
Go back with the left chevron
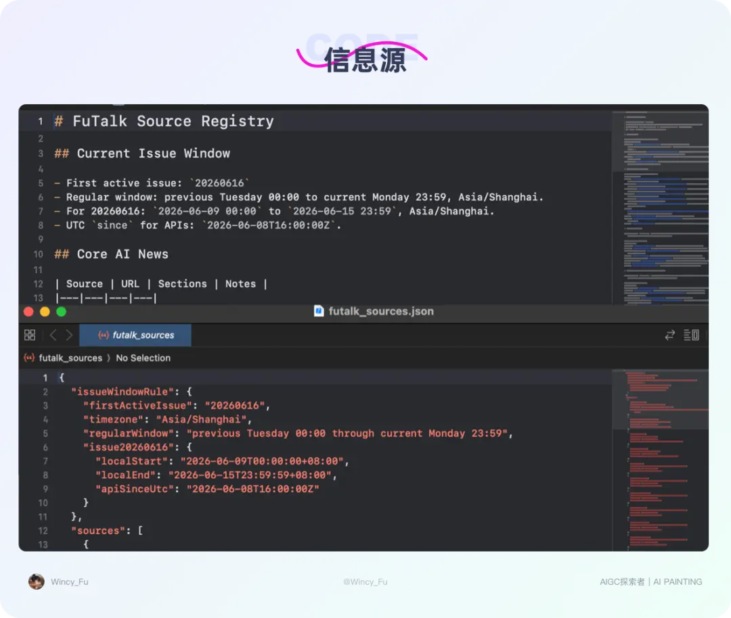tap(53, 335)
